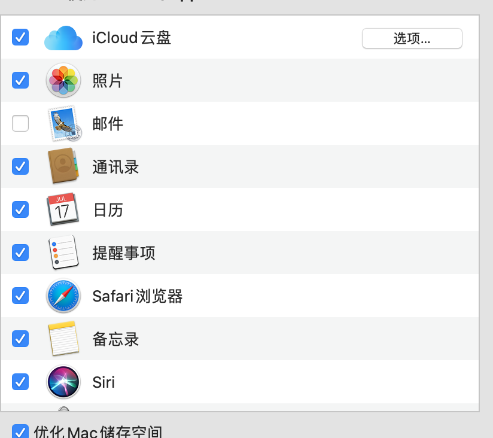Screen dimensions: 493x438
Task: Click the Reminders list icon
Action: click(x=63, y=253)
